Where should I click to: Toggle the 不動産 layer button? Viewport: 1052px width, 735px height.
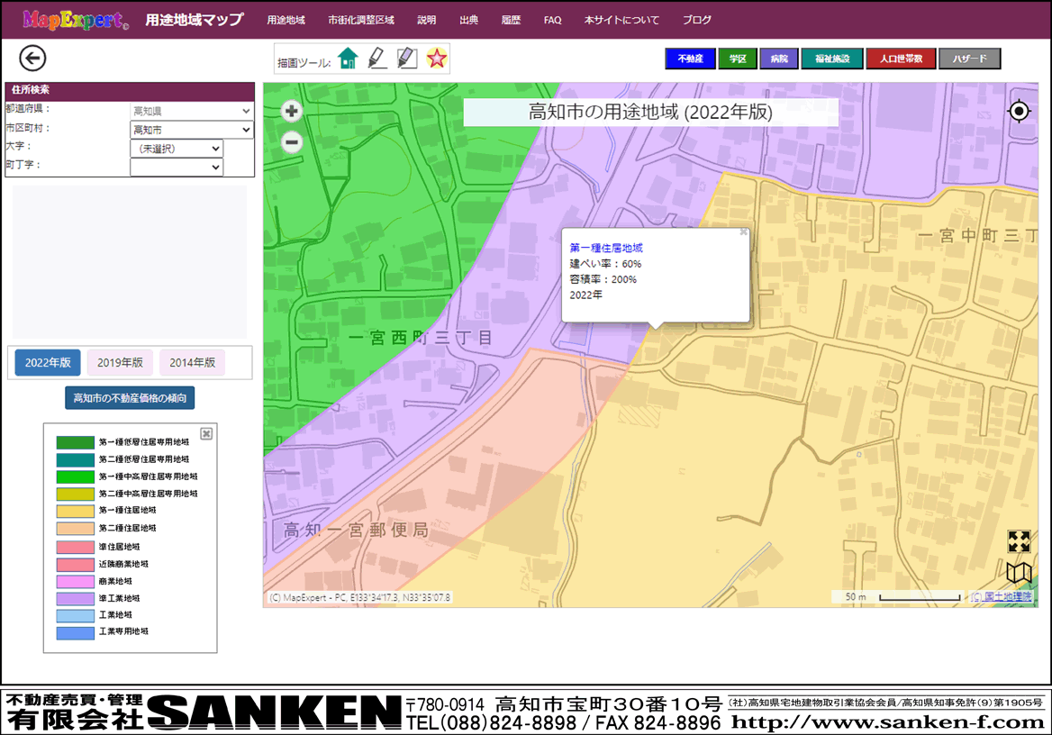(x=690, y=59)
